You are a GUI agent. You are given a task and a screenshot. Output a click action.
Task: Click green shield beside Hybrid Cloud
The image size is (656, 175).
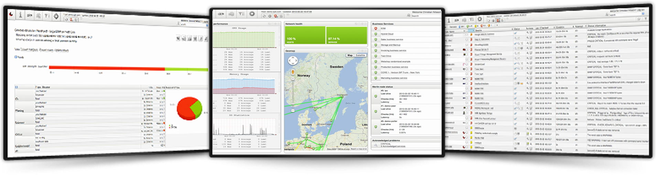(x=376, y=34)
